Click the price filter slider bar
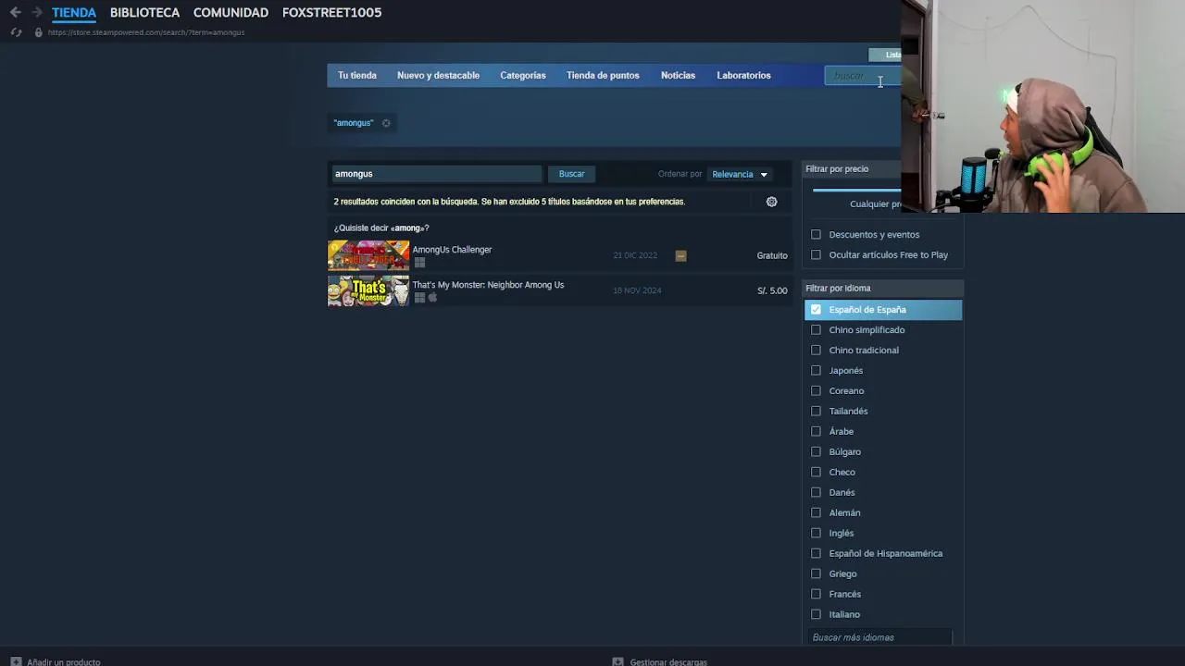 tap(856, 191)
